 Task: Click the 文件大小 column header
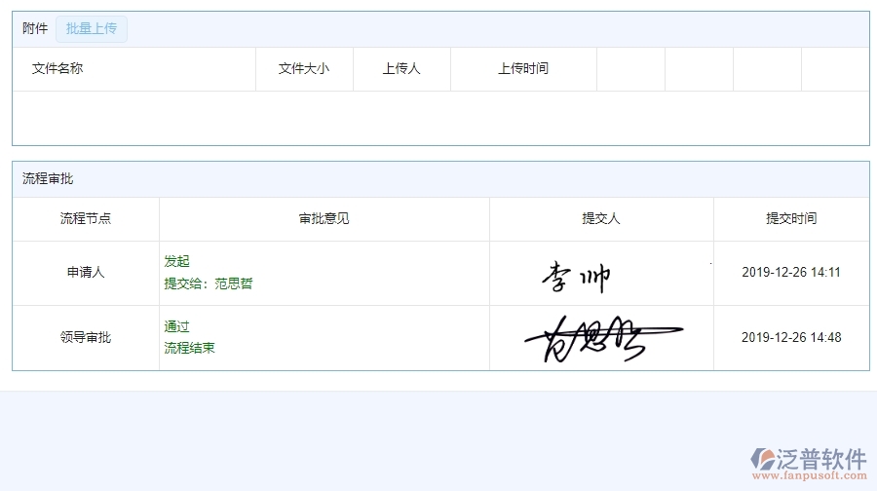tap(304, 69)
